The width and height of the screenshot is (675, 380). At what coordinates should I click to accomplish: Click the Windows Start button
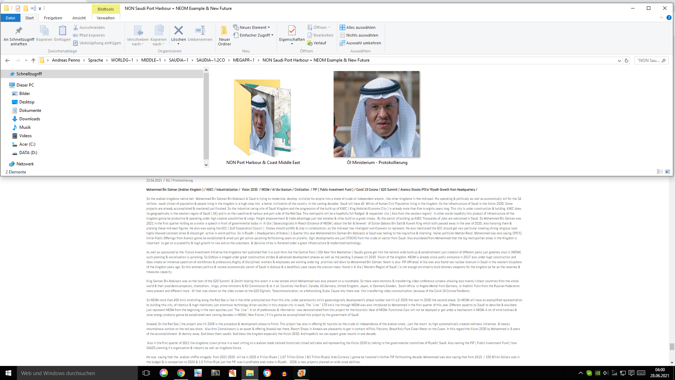pyautogui.click(x=8, y=373)
